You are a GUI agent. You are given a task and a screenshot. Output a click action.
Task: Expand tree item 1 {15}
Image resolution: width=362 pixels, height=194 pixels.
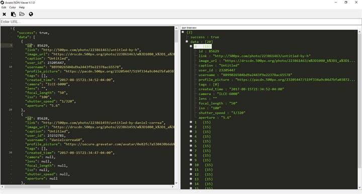click(191, 122)
